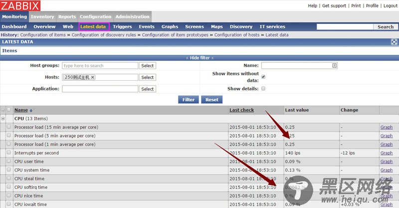Select Latest data submenu
399x208 pixels.
point(93,26)
